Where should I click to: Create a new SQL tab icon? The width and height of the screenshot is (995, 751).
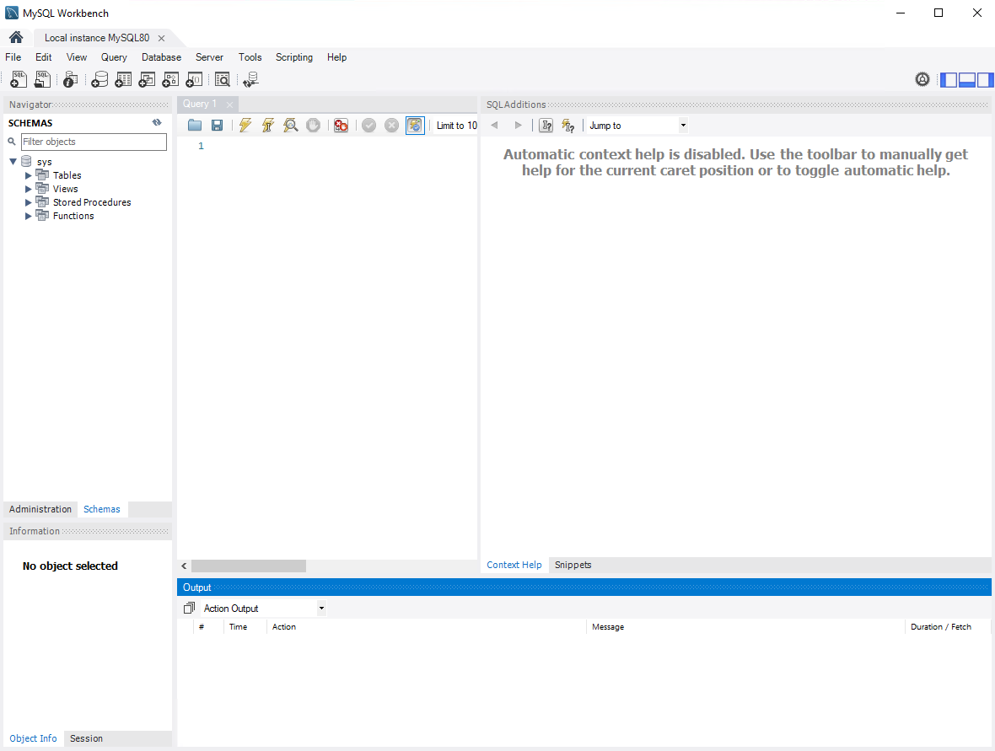19,79
